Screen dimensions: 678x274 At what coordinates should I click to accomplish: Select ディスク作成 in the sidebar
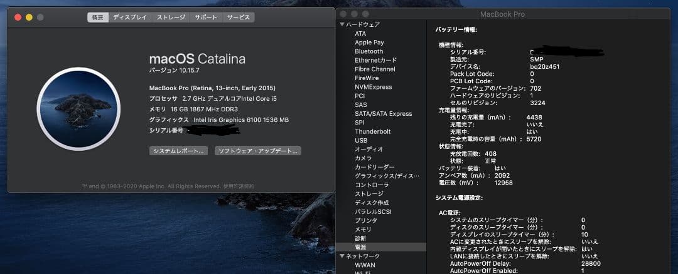click(x=372, y=203)
